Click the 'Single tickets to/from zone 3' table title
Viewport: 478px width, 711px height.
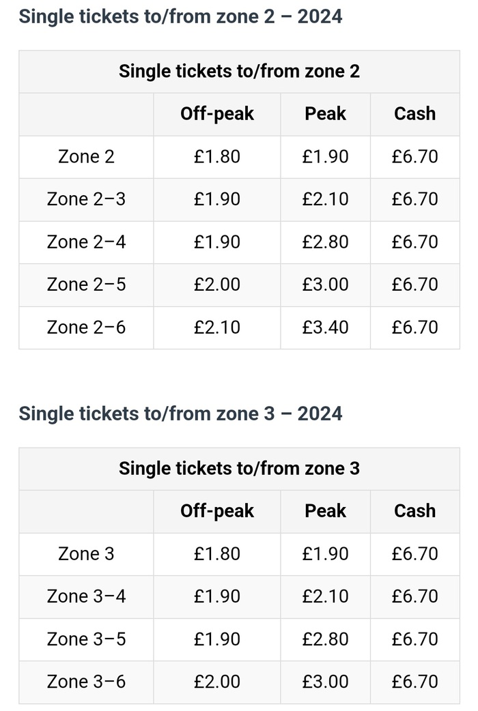point(239,469)
